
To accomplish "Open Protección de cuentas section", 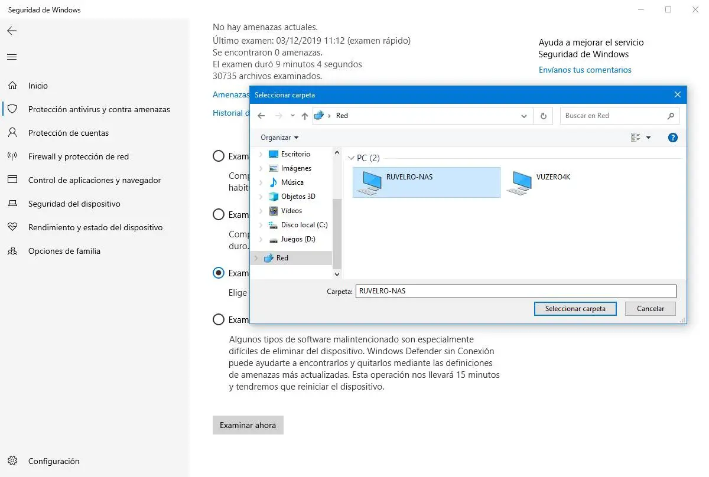I will (69, 133).
